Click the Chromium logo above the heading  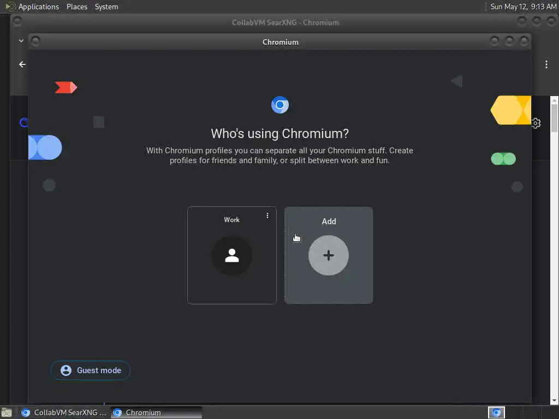pos(280,105)
